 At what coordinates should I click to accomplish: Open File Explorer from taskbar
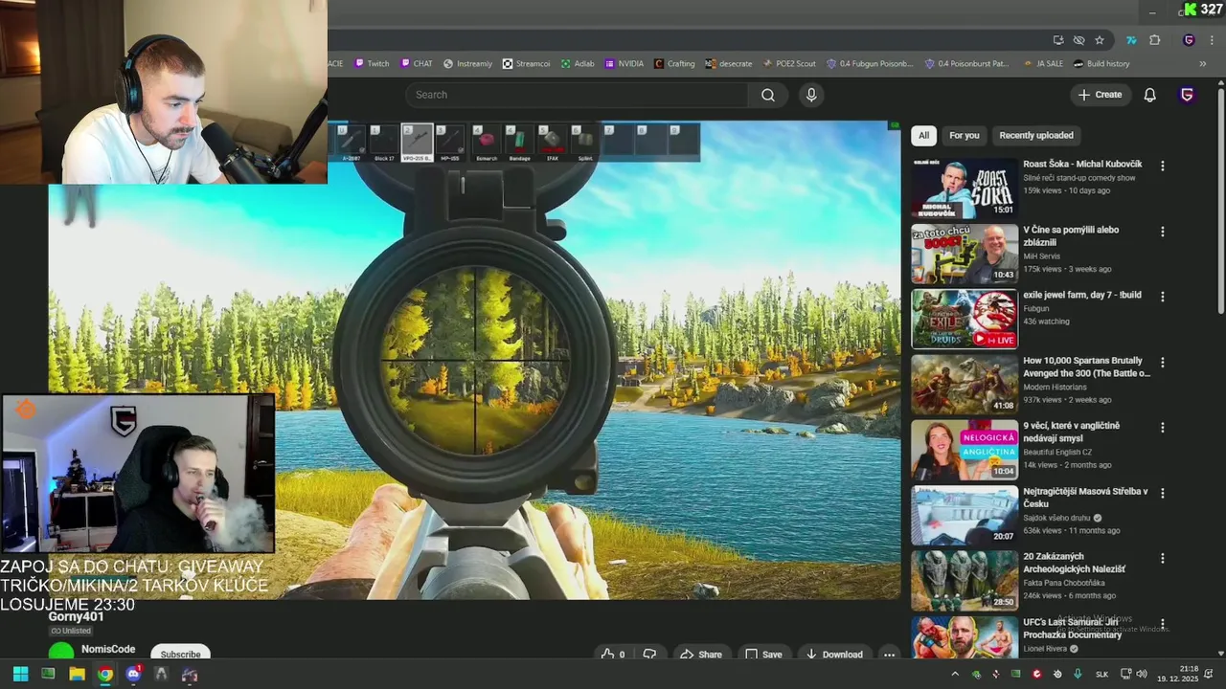[x=77, y=674]
